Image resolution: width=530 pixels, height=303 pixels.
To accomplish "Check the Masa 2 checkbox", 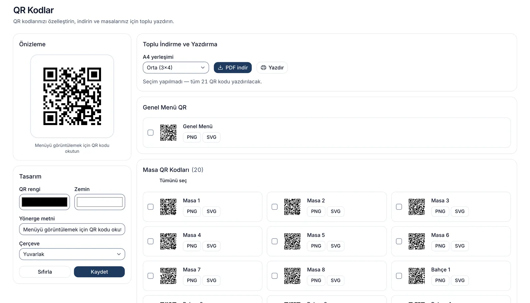I will pos(275,207).
